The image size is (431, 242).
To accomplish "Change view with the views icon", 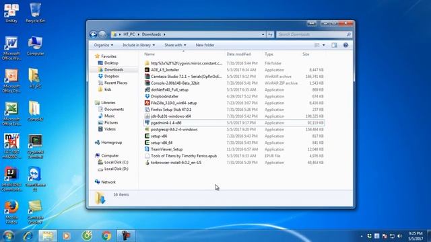I will pyautogui.click(x=317, y=45).
